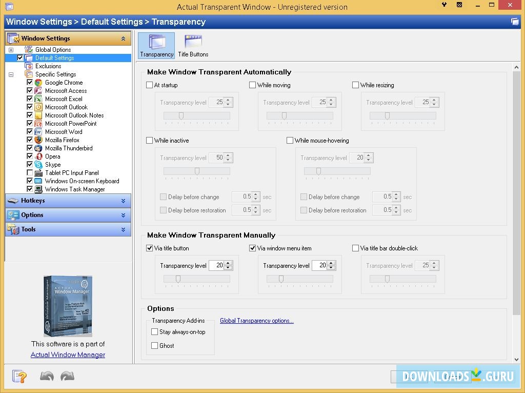This screenshot has width=525, height=393.
Task: Enable the At startup checkbox
Action: pos(149,85)
